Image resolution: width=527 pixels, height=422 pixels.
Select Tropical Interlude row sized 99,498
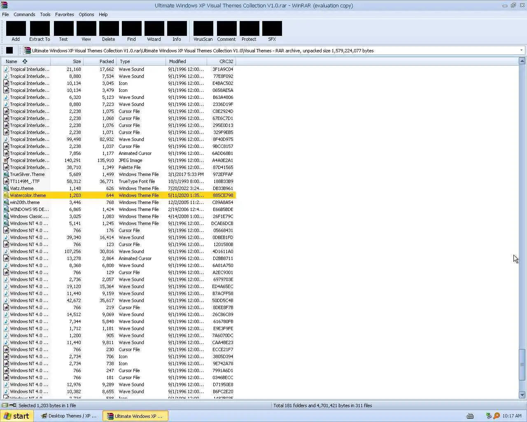[x=119, y=139]
